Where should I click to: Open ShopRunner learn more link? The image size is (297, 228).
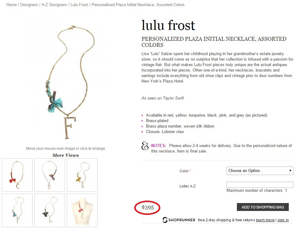265,220
